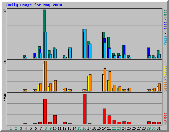Click the '1546' KBytes axis value

click(5, 97)
